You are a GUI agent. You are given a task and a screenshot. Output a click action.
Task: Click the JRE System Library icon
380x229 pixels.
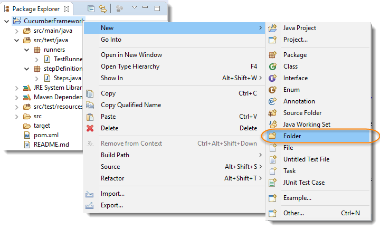(x=27, y=88)
